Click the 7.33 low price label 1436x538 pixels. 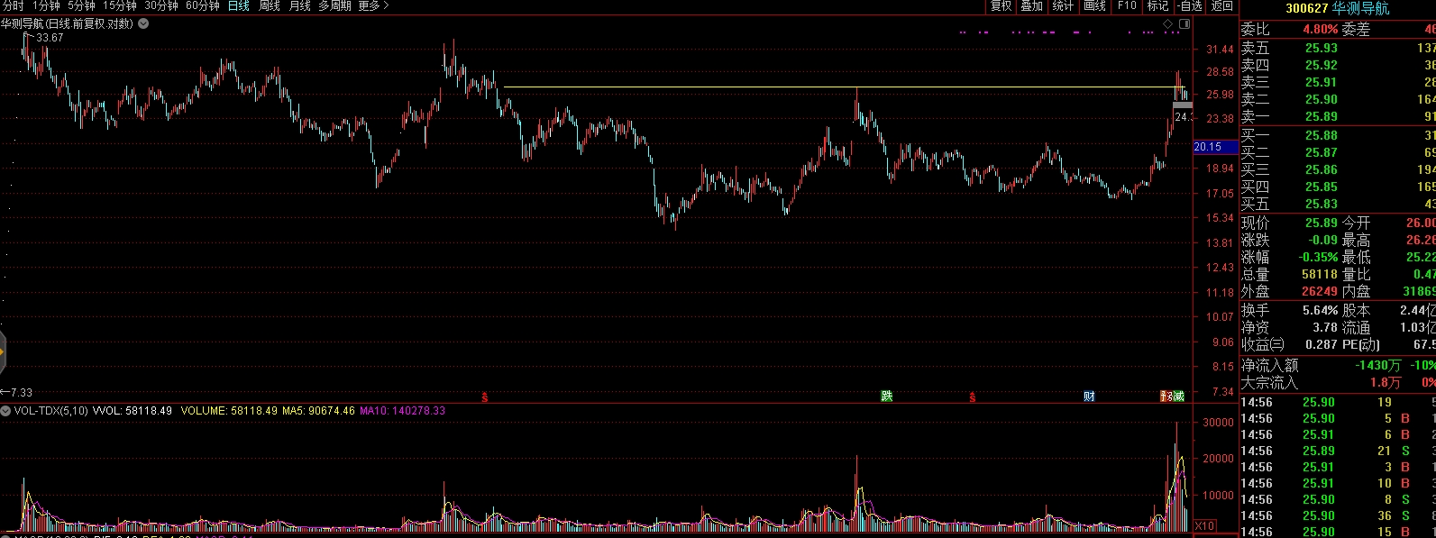(x=21, y=392)
